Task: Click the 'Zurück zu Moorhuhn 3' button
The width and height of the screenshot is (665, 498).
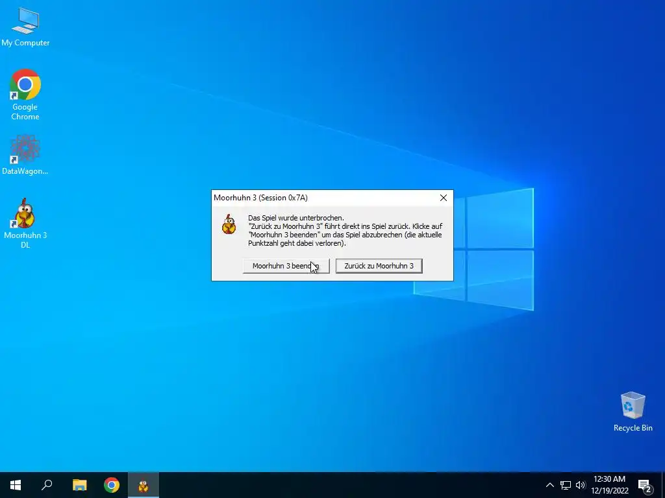Action: tap(379, 266)
